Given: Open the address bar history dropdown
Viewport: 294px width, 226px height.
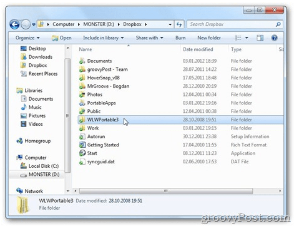Looking at the screenshot, I should tap(170, 24).
